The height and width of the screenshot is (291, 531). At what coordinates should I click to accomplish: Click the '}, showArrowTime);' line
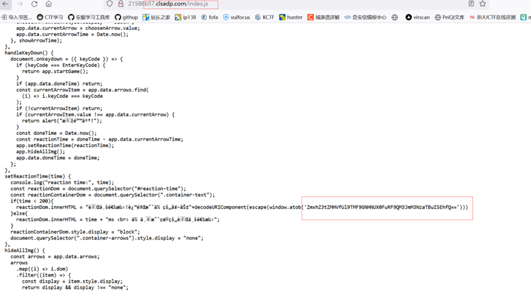(36, 40)
